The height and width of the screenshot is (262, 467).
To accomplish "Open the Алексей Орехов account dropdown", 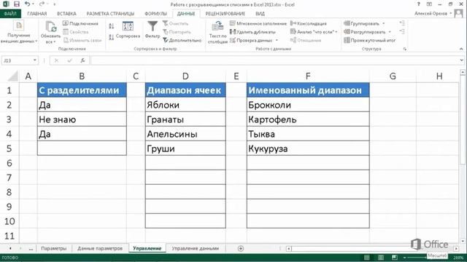I will point(451,14).
